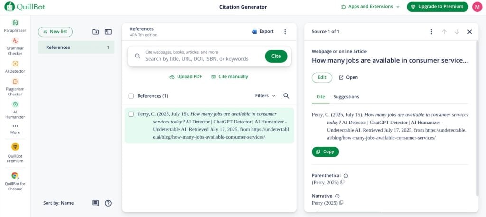Go to previous source arrow
This screenshot has height=217, width=486.
pyautogui.click(x=444, y=32)
